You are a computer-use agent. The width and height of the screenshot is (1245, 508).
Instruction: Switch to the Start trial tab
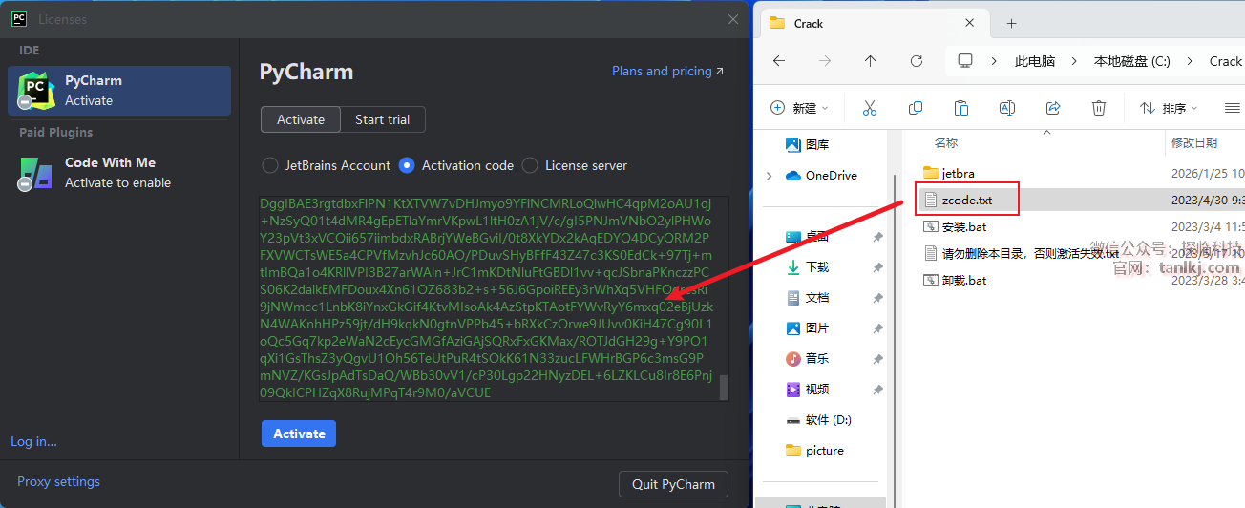click(x=382, y=119)
